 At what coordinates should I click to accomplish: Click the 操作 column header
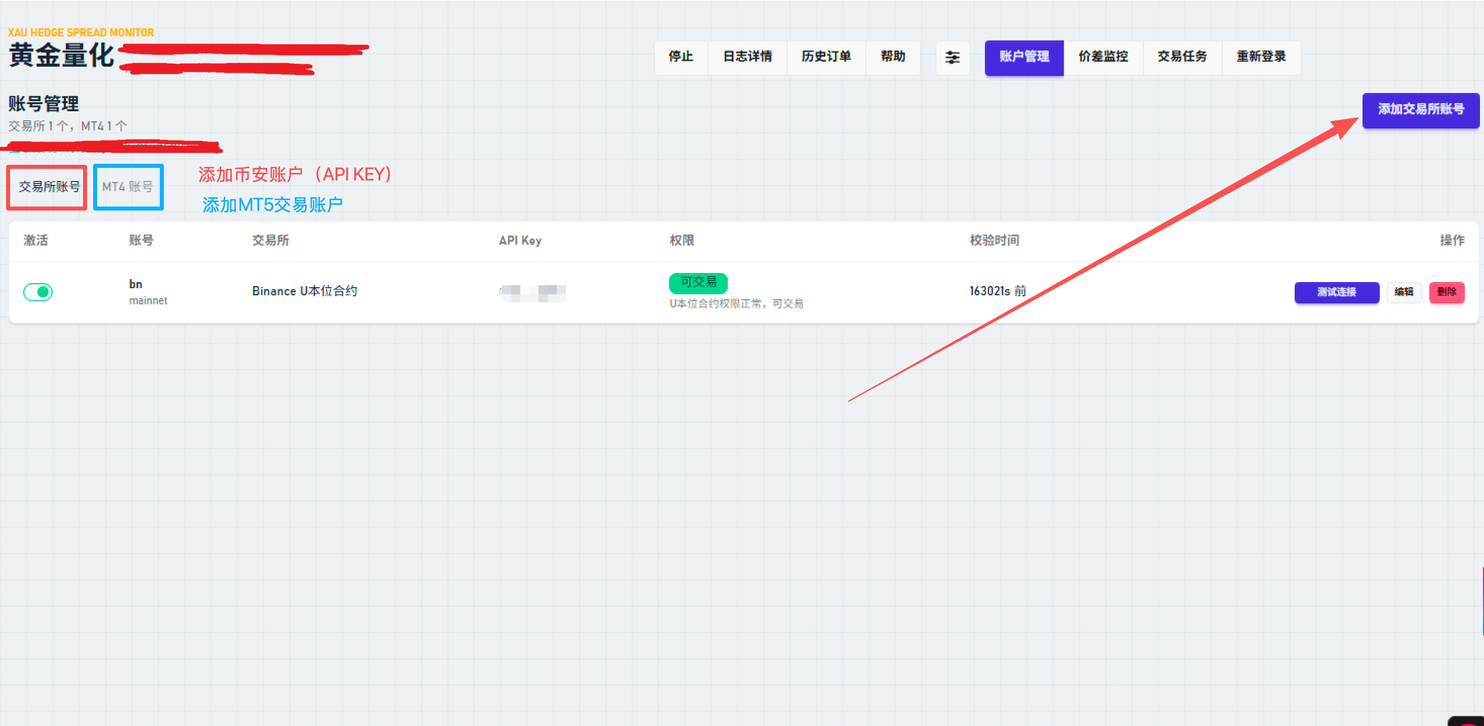point(1452,241)
